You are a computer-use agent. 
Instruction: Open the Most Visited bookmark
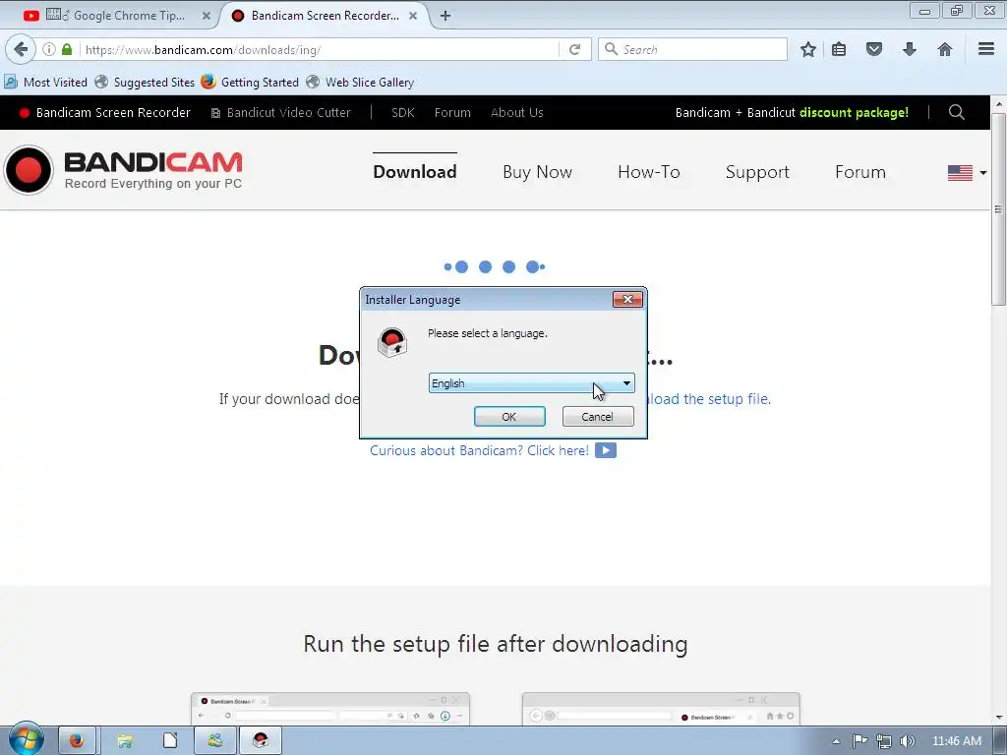coord(45,83)
